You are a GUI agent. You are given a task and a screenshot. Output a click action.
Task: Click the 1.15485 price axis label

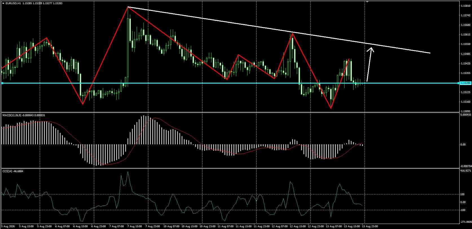pos(465,54)
